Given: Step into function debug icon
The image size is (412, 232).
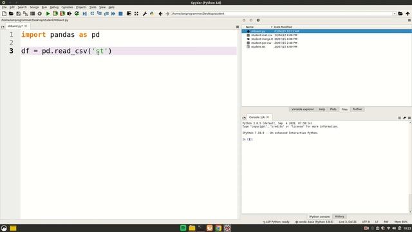Looking at the screenshot, I should coord(99,14).
